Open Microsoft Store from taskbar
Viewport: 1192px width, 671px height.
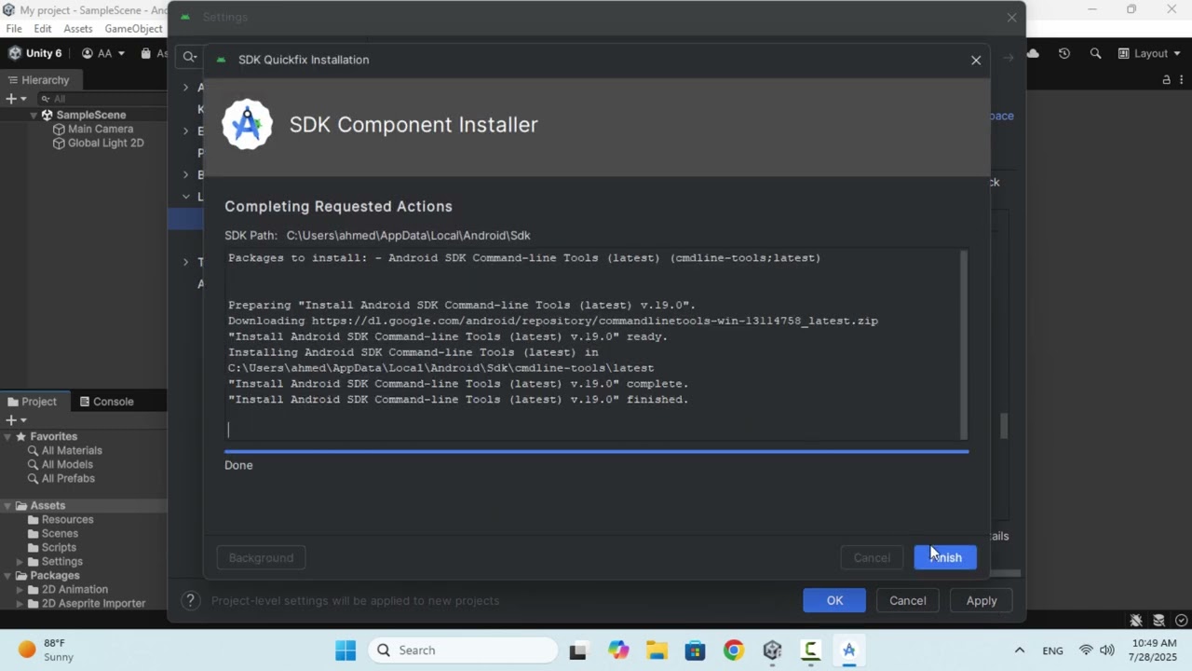pos(695,650)
